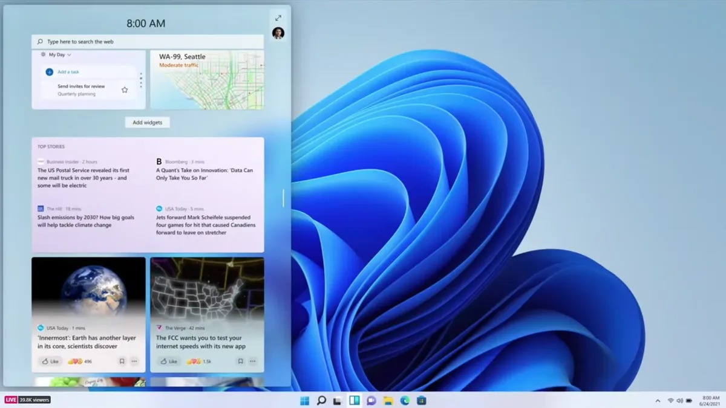726x408 pixels.
Task: Click the expand arrow atop the Widgets panel
Action: 278,18
